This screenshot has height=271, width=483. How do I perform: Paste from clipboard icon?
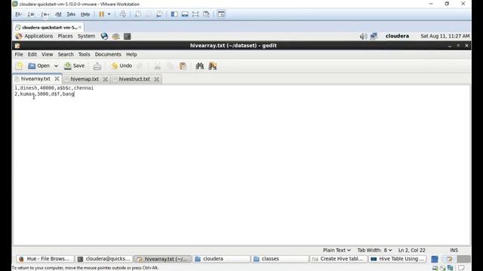(x=183, y=65)
